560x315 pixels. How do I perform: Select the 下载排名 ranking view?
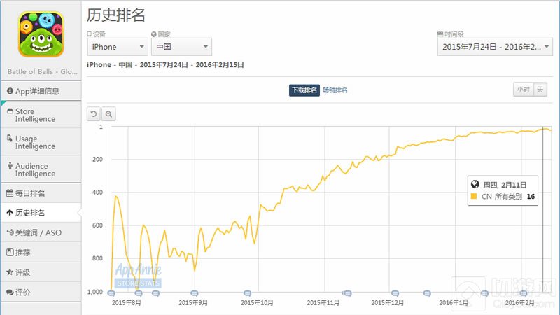(x=304, y=90)
